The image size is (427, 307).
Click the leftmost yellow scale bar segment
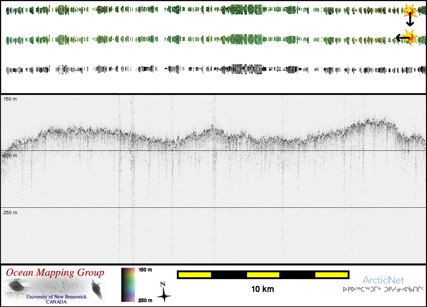194,275
